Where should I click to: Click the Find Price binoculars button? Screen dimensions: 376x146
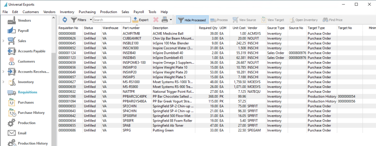click(332, 20)
